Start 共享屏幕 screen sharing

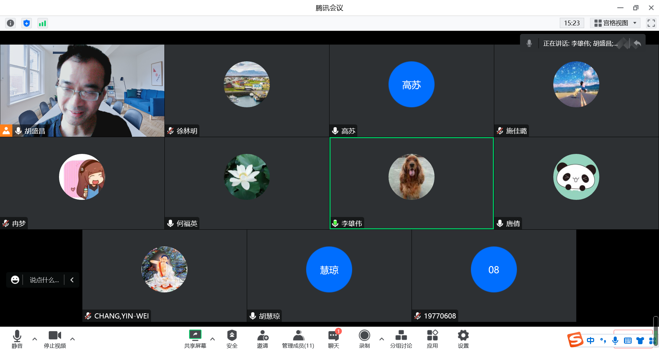click(x=195, y=339)
